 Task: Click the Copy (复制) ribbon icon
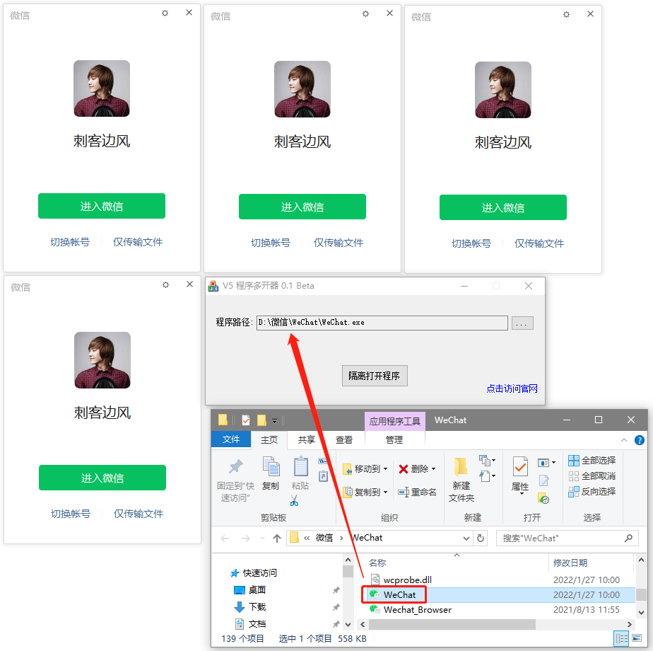pyautogui.click(x=271, y=466)
